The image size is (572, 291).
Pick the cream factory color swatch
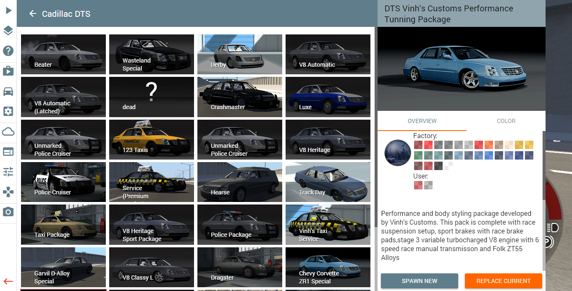pyautogui.click(x=509, y=145)
